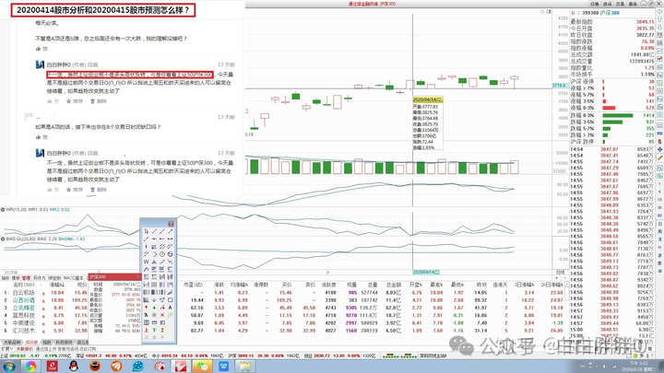The height and width of the screenshot is (373, 664).
Task: Select the red up-arrow marker tool
Action: tap(146, 308)
